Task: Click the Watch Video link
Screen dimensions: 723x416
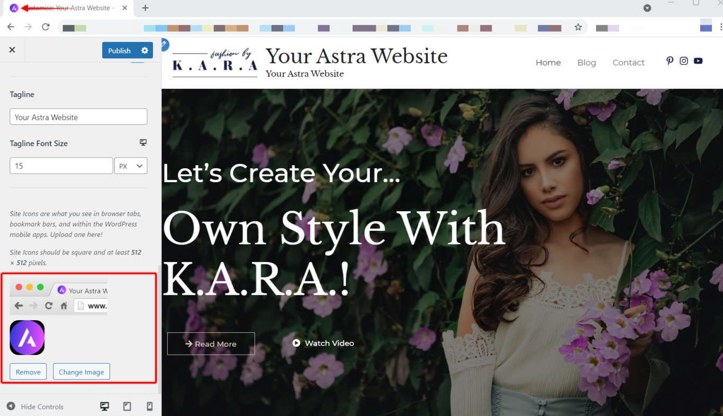Action: coord(323,343)
